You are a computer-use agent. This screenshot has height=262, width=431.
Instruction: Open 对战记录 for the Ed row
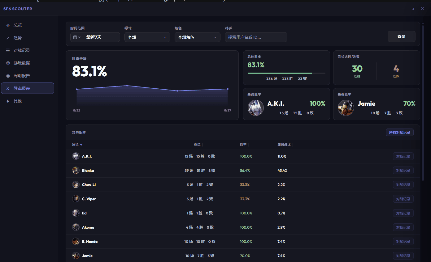click(403, 213)
